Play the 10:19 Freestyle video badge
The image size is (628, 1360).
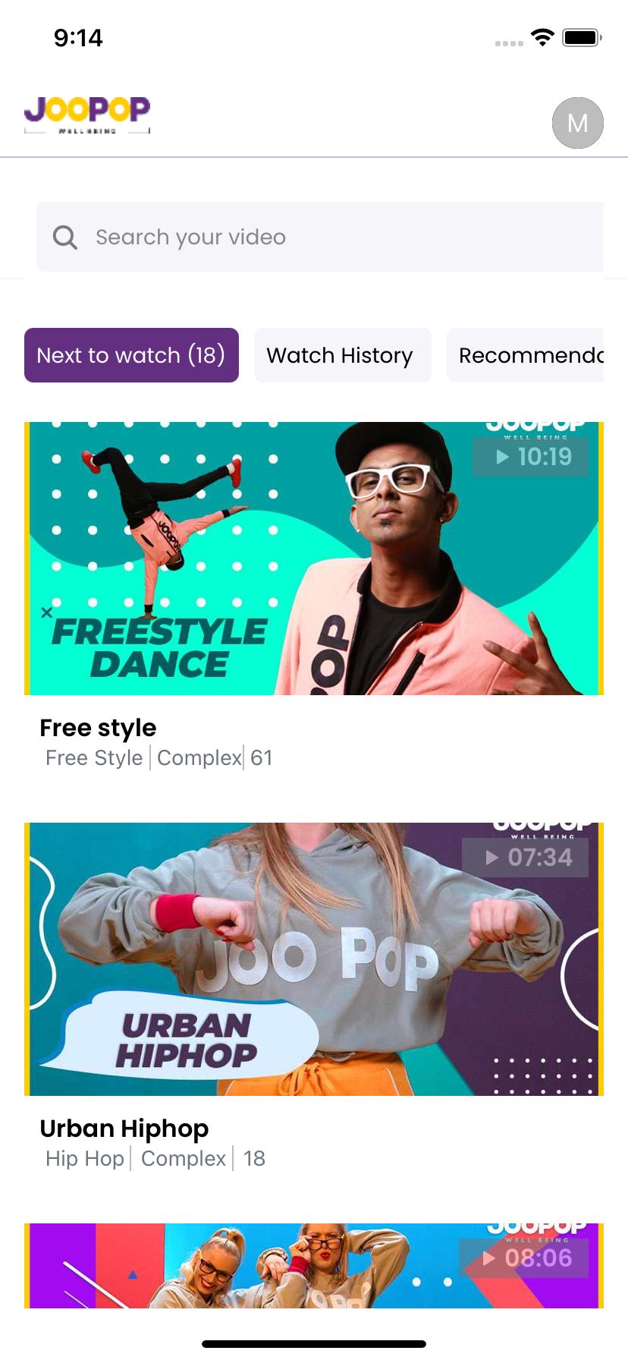coord(530,457)
